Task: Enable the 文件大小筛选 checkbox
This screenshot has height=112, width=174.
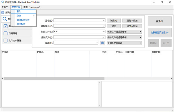Action: click(6, 41)
